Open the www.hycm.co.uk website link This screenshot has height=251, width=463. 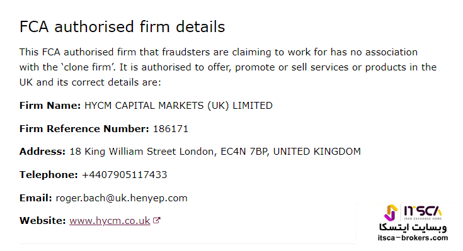click(110, 221)
